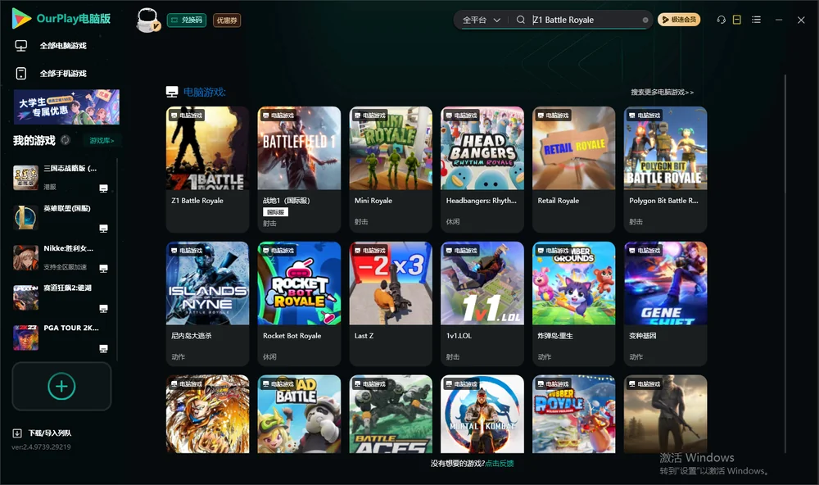Image resolution: width=819 pixels, height=485 pixels.
Task: Expand the 全平台 platform dropdown
Action: pyautogui.click(x=481, y=20)
